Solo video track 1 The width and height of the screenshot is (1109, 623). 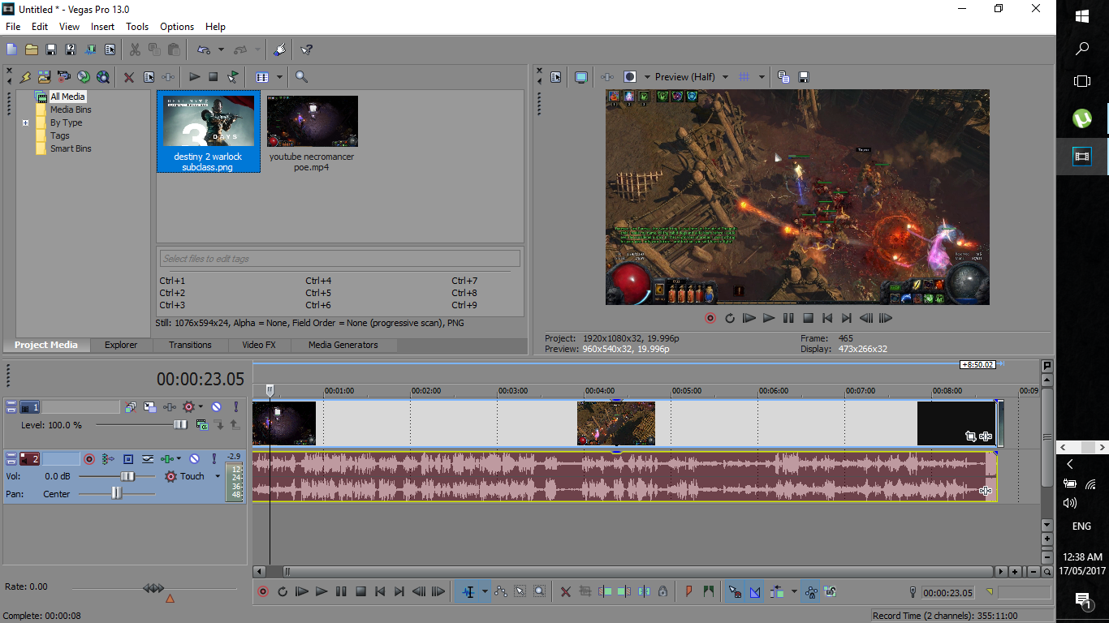(x=236, y=407)
